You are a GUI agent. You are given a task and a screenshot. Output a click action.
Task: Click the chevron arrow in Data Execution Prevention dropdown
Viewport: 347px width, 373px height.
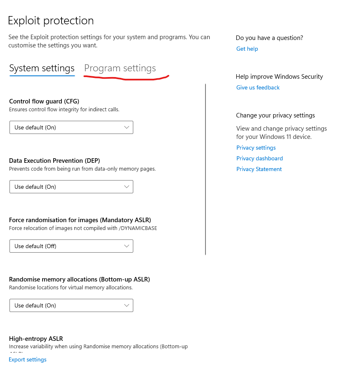click(127, 187)
